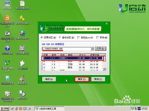
Task: Open the 开始 start menu
Action: click(5, 109)
